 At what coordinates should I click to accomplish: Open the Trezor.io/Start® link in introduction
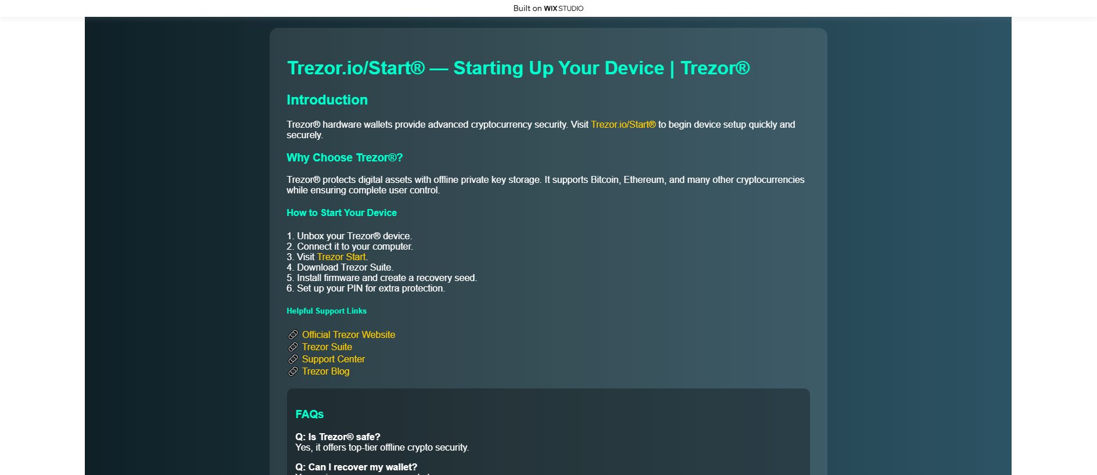point(623,124)
